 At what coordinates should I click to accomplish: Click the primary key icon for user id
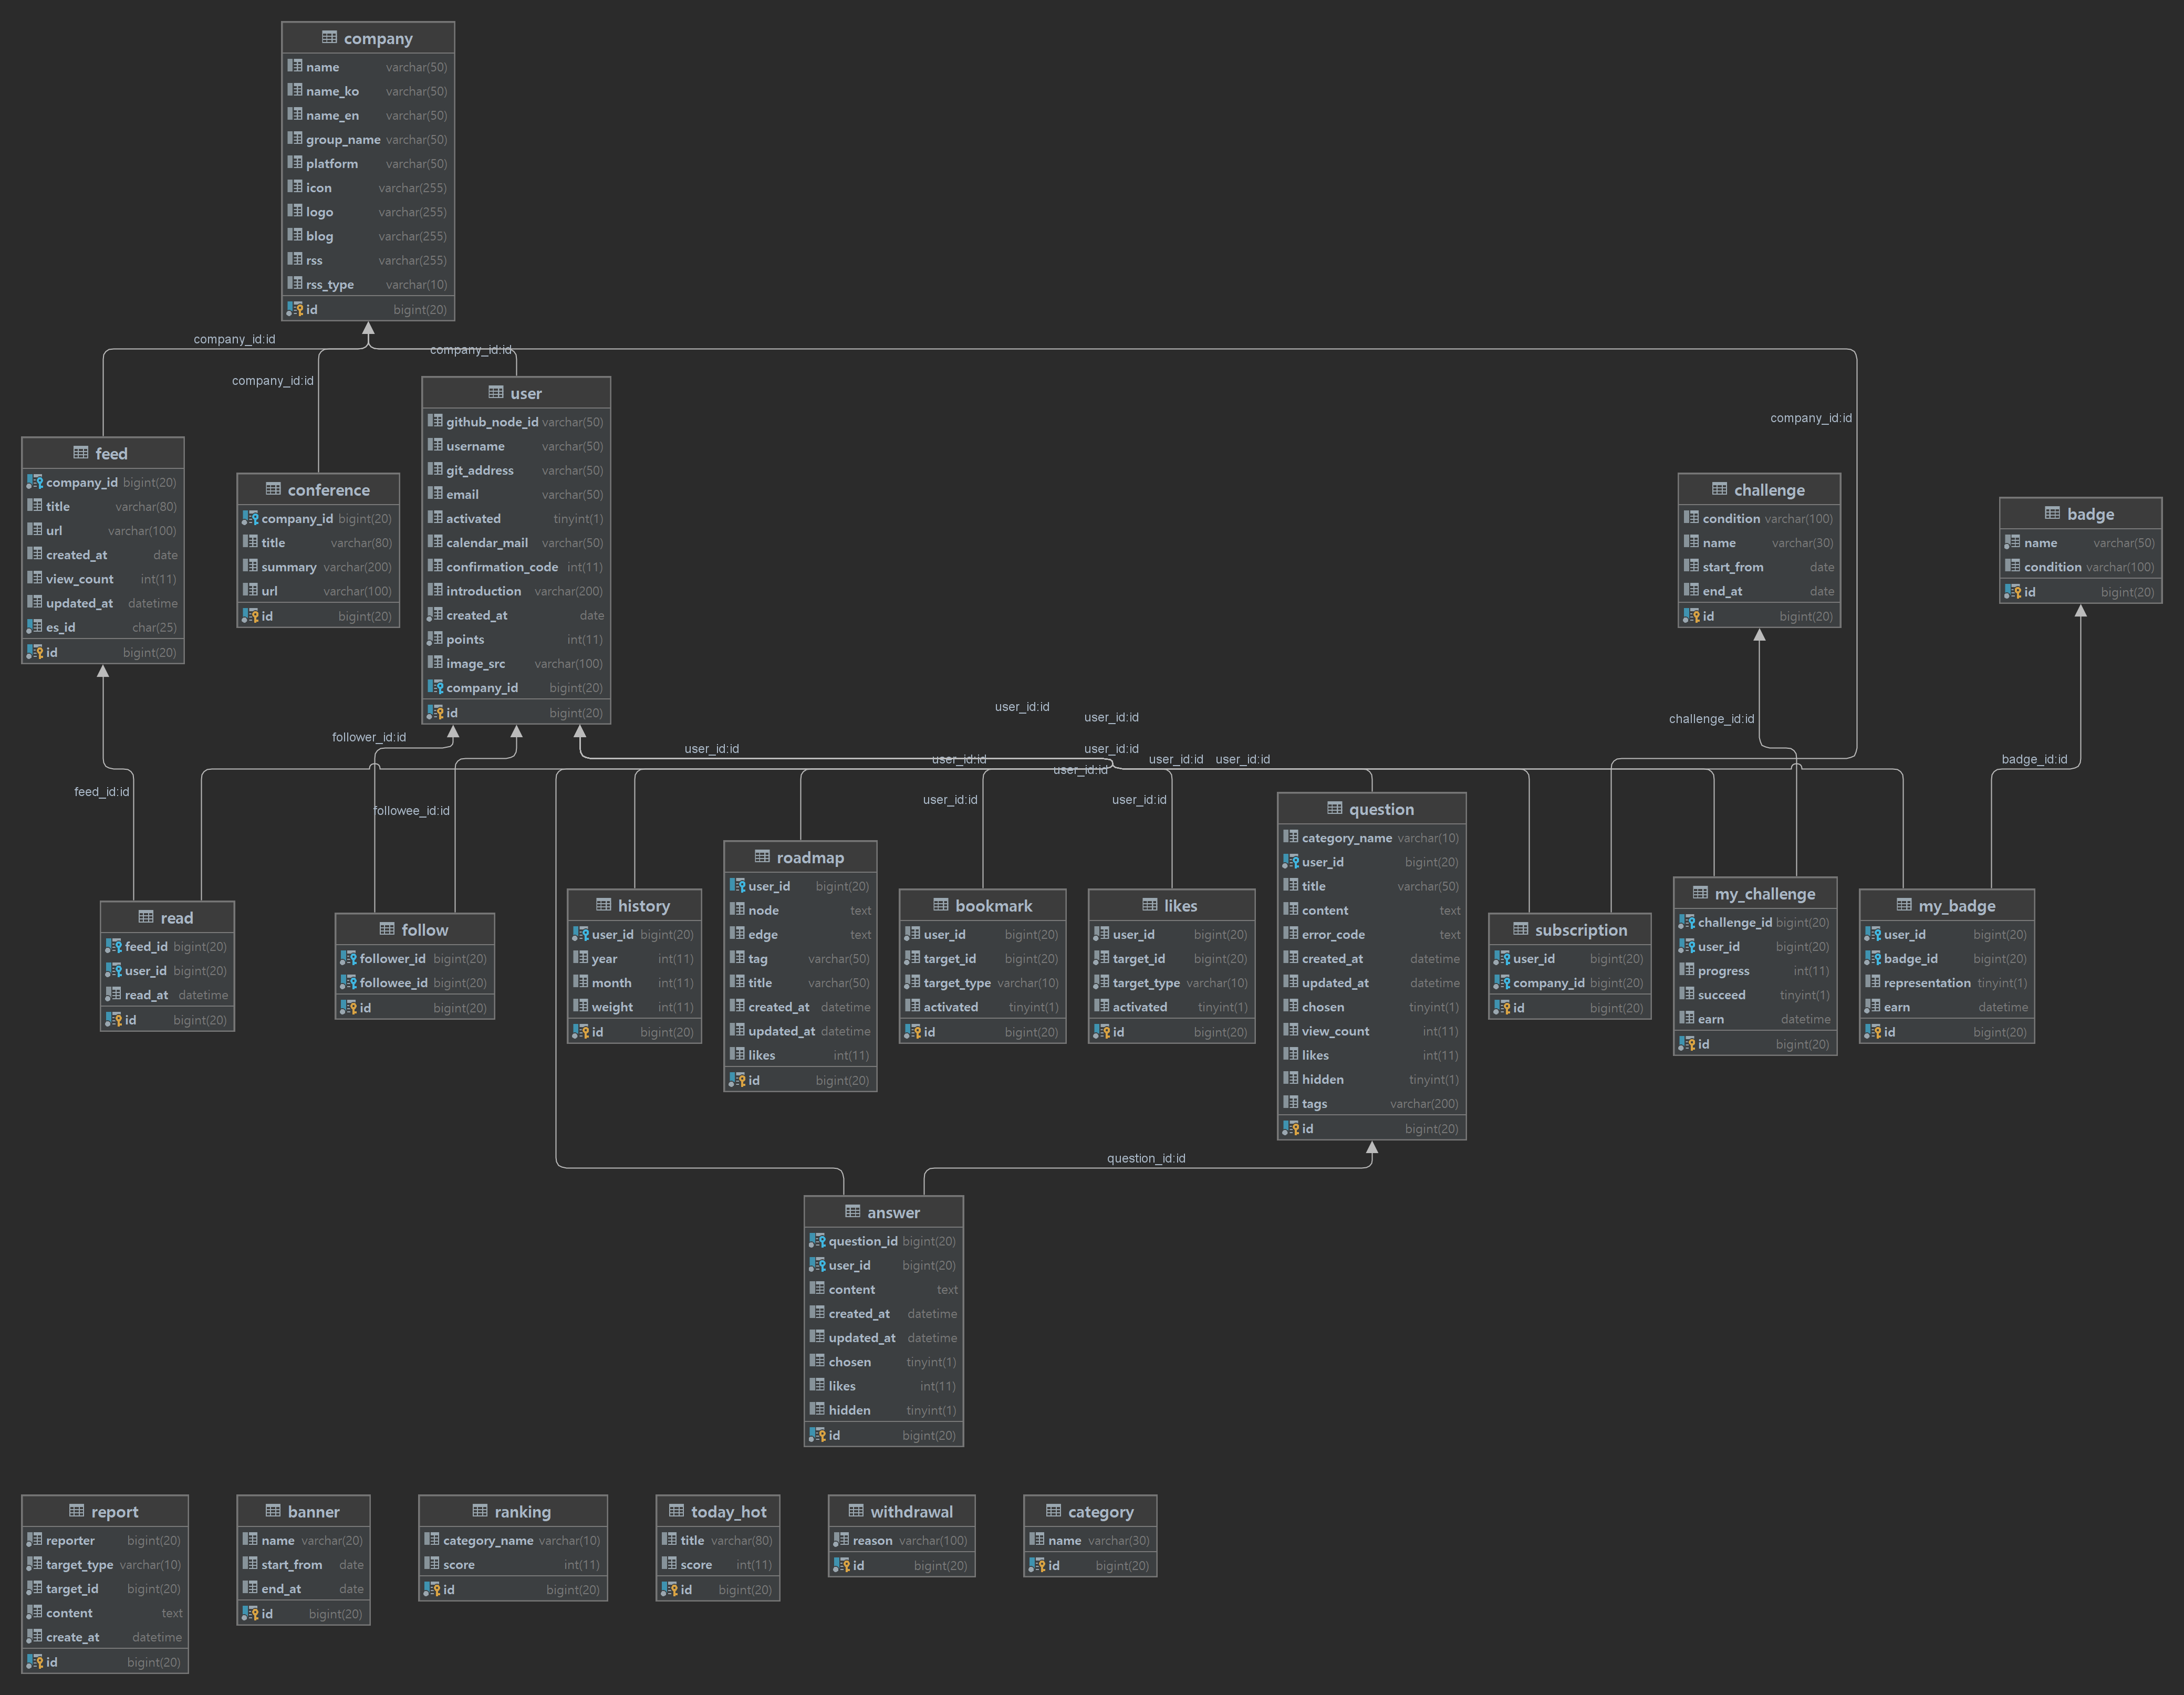click(x=435, y=713)
